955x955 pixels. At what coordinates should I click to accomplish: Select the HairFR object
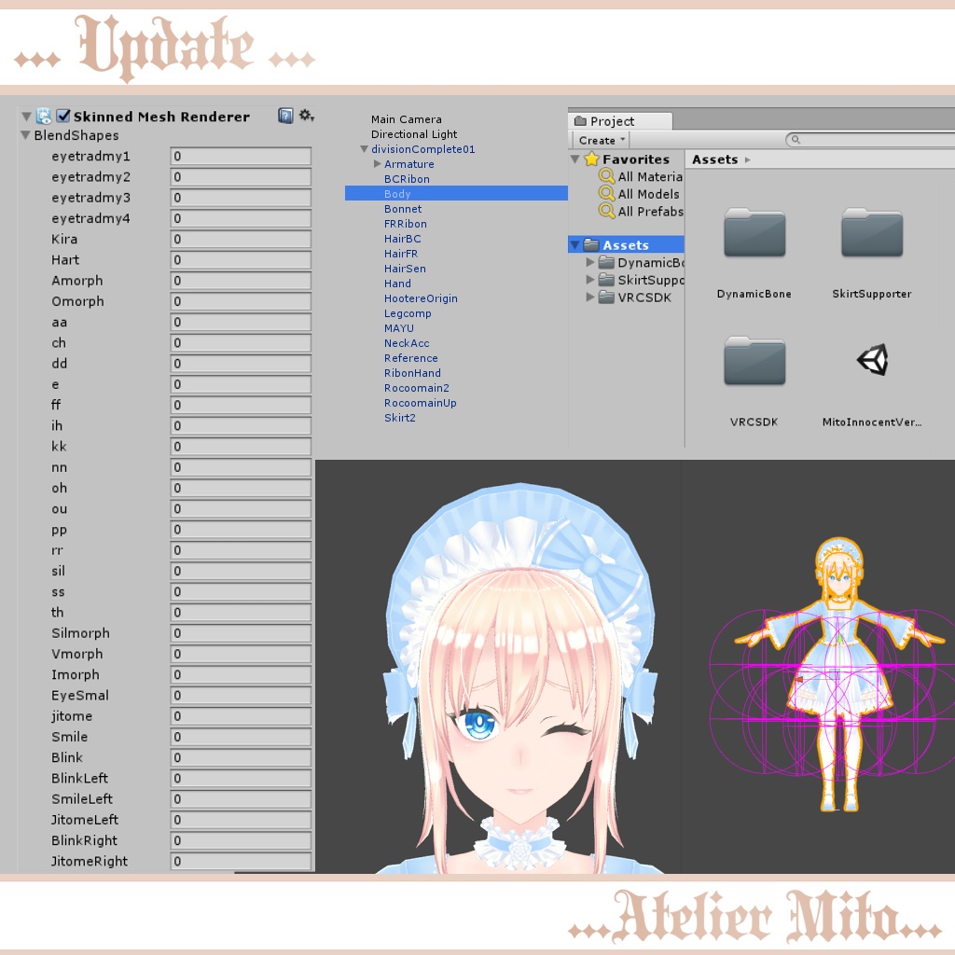pos(401,254)
